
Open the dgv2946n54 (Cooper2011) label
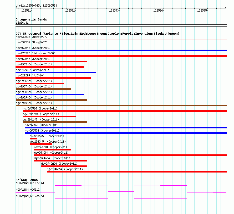pos(65,169)
